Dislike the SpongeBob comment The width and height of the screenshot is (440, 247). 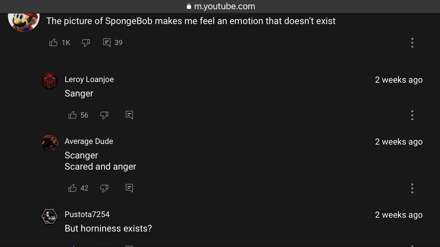[x=86, y=42]
